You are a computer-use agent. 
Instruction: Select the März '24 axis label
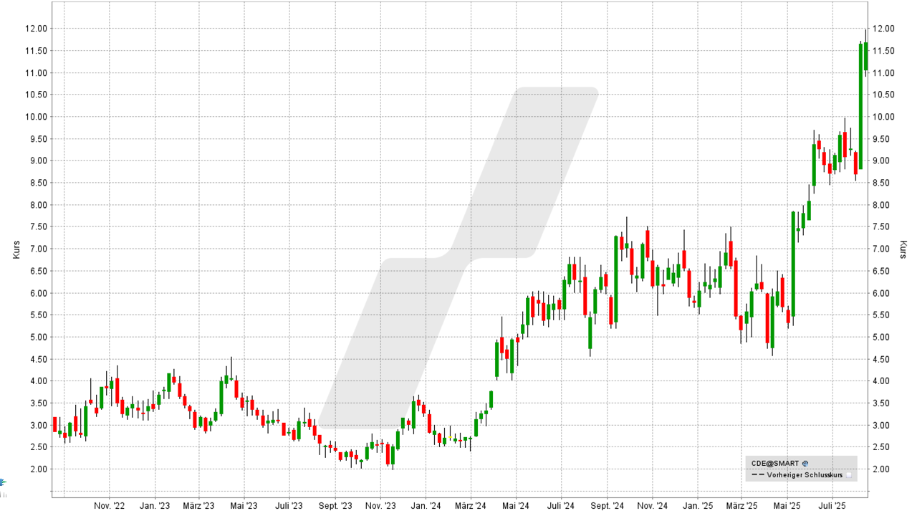(x=471, y=505)
